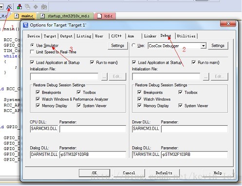Click startup_stm32f10x_md.s tab file icon
Screen dimensions: 242x186
click(x=42, y=16)
